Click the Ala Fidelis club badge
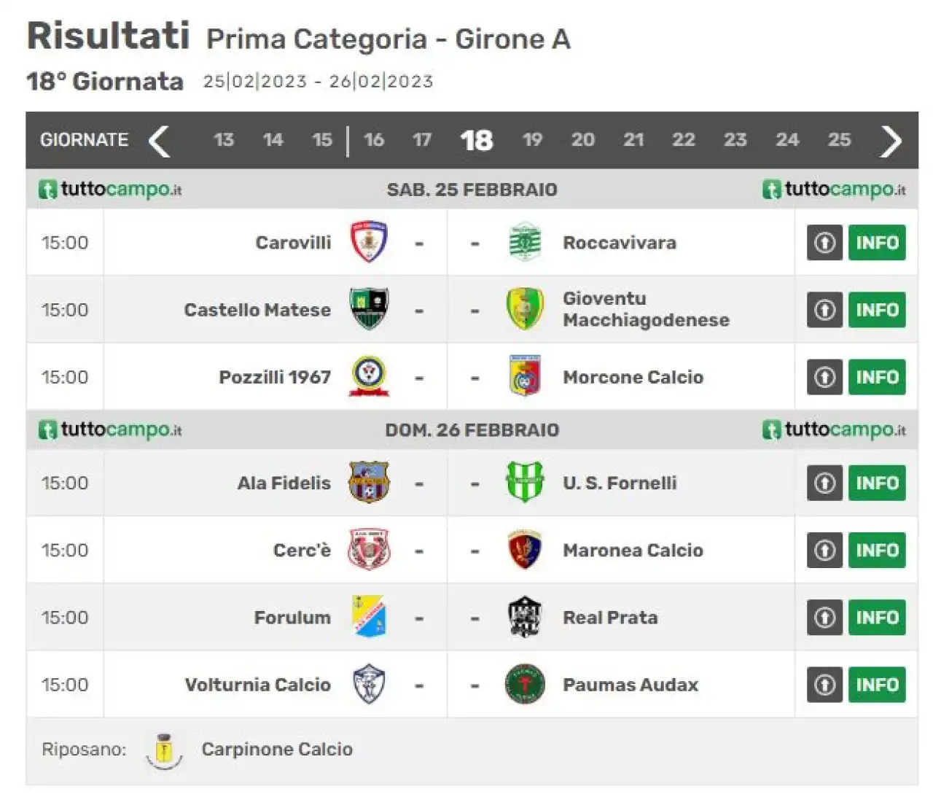The height and width of the screenshot is (797, 933). 369,482
